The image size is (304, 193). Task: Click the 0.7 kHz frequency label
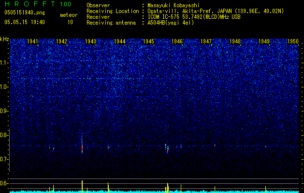tap(4, 159)
